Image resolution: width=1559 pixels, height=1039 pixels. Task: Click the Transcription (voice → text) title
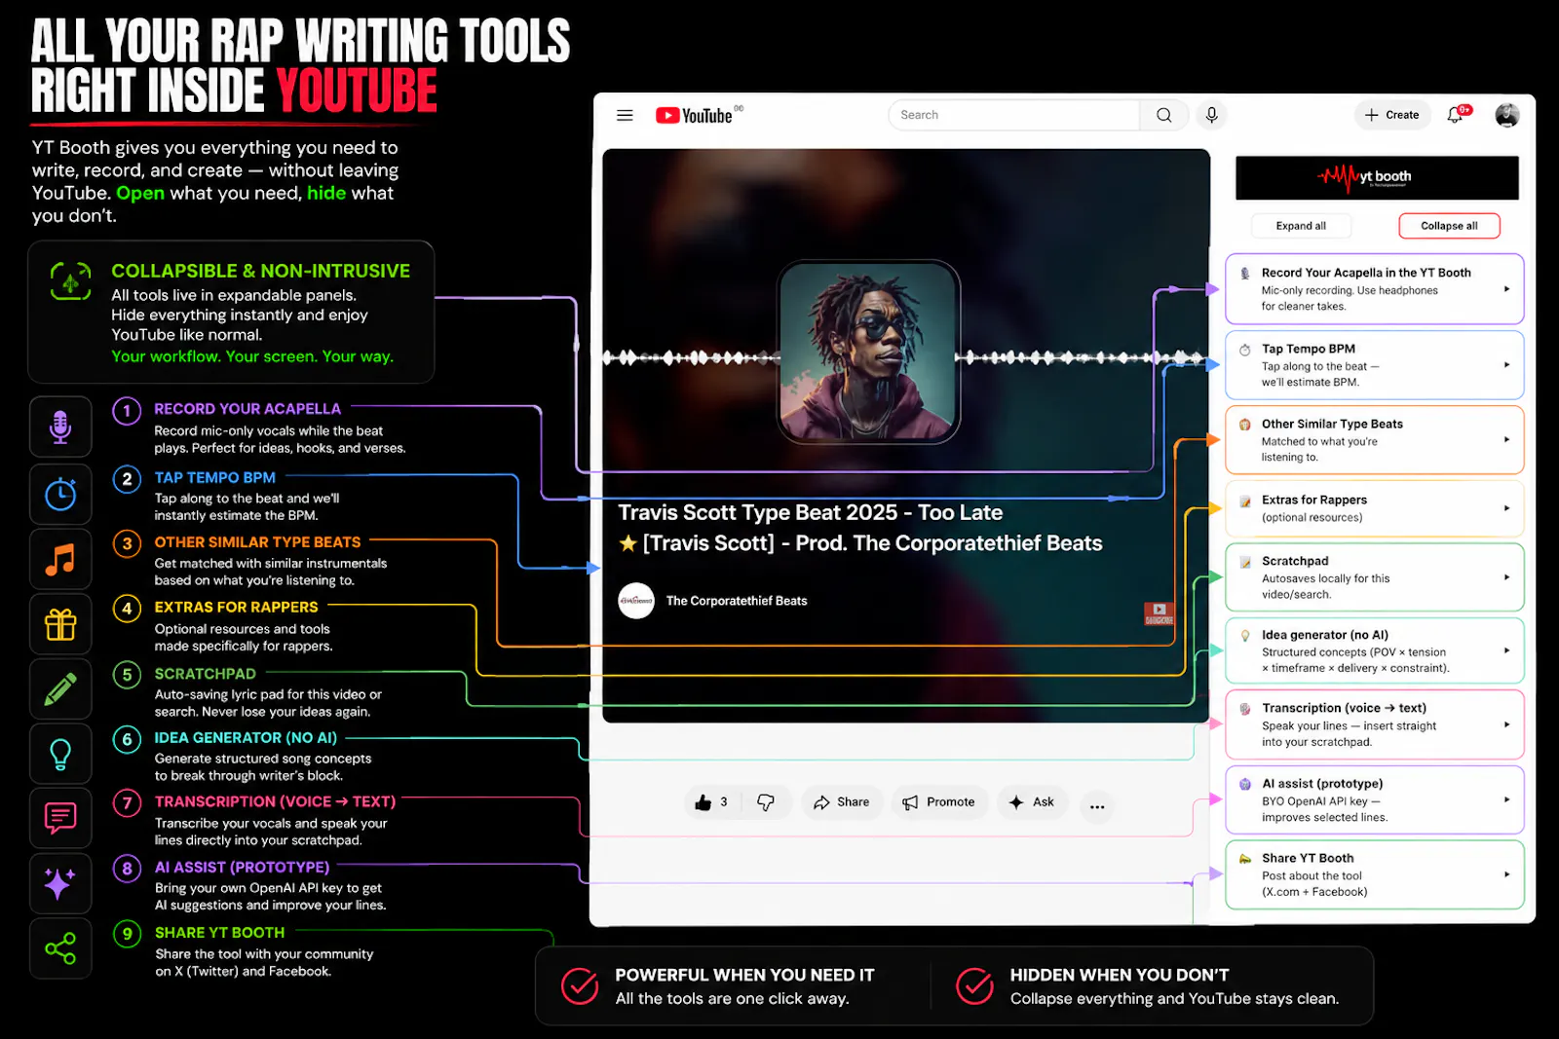(x=1344, y=708)
